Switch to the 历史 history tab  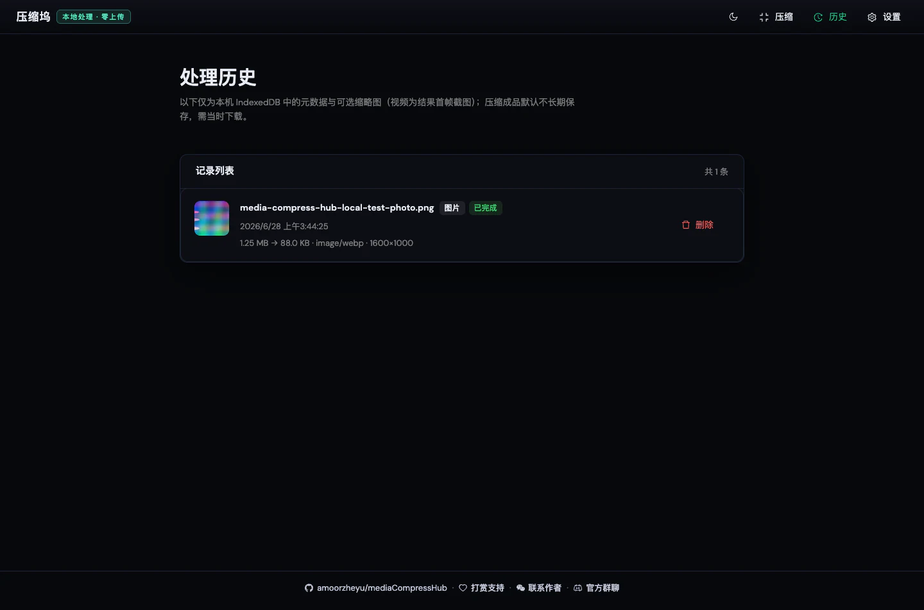click(830, 17)
